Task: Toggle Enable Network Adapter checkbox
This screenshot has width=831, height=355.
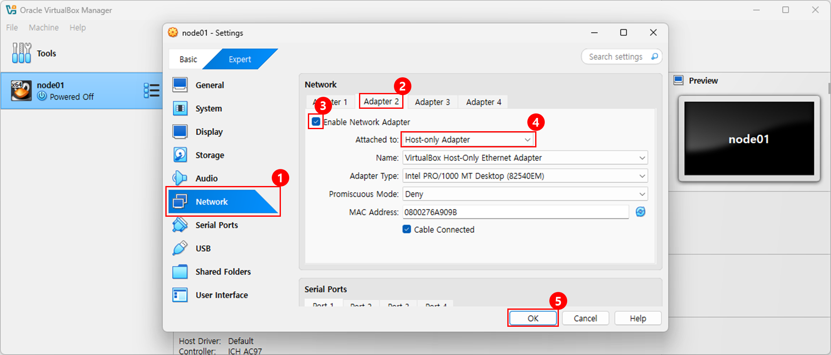Action: click(316, 122)
